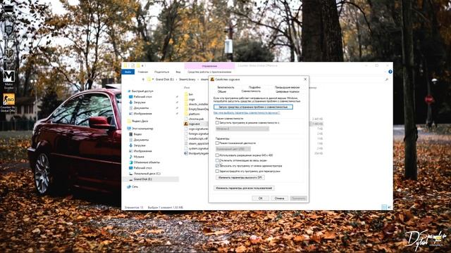Viewport: 451px width, 253px height.
Task: Select Этот компьютер in Explorer sidebar
Action: coord(140,129)
